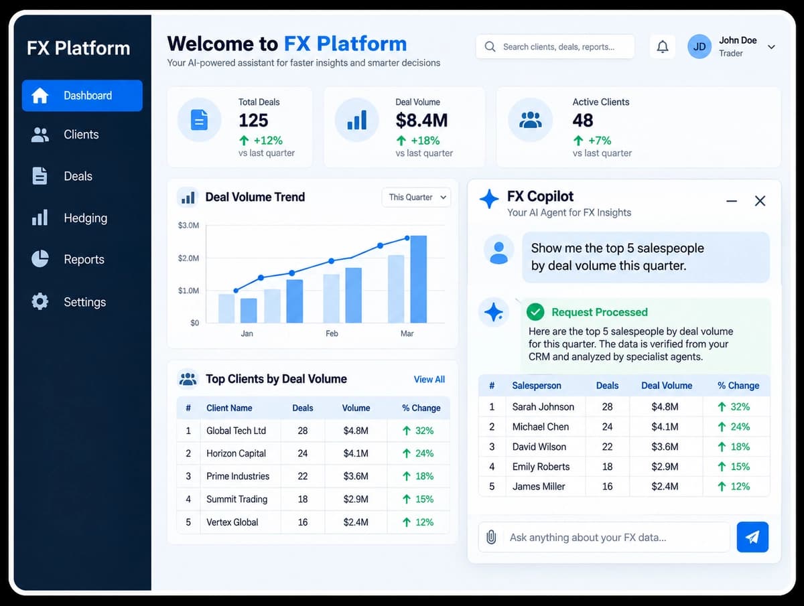Go to the Clients section
Screen dimensions: 804x606
(x=81, y=135)
